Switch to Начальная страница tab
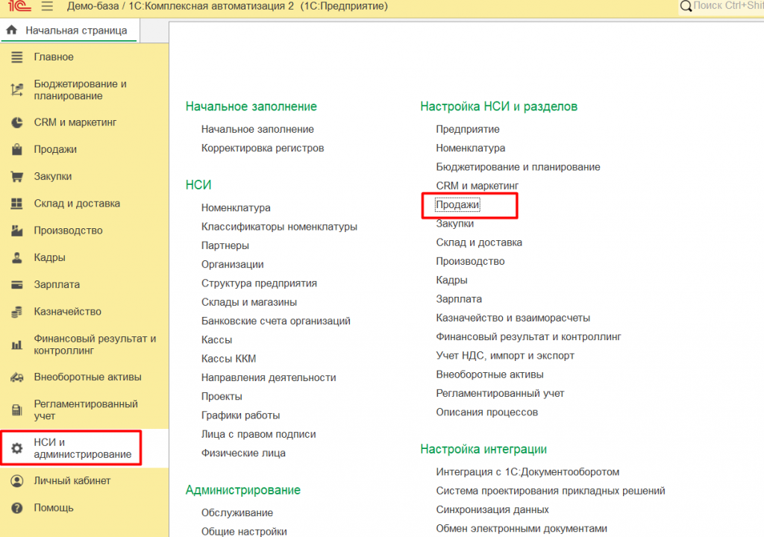The image size is (764, 537). click(70, 31)
